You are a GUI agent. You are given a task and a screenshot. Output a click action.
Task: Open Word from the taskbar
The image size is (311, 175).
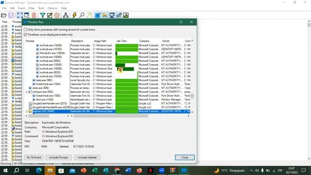128,171
